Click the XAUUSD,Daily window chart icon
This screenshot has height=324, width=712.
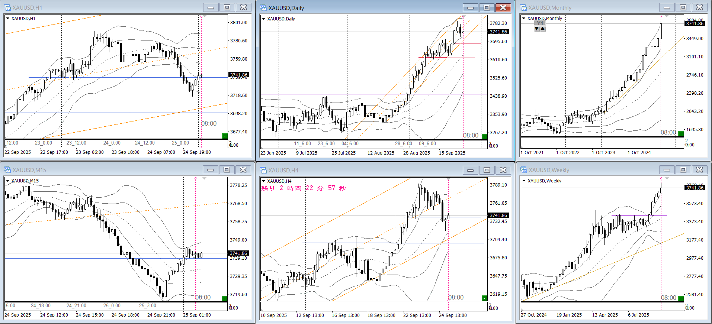click(x=263, y=8)
